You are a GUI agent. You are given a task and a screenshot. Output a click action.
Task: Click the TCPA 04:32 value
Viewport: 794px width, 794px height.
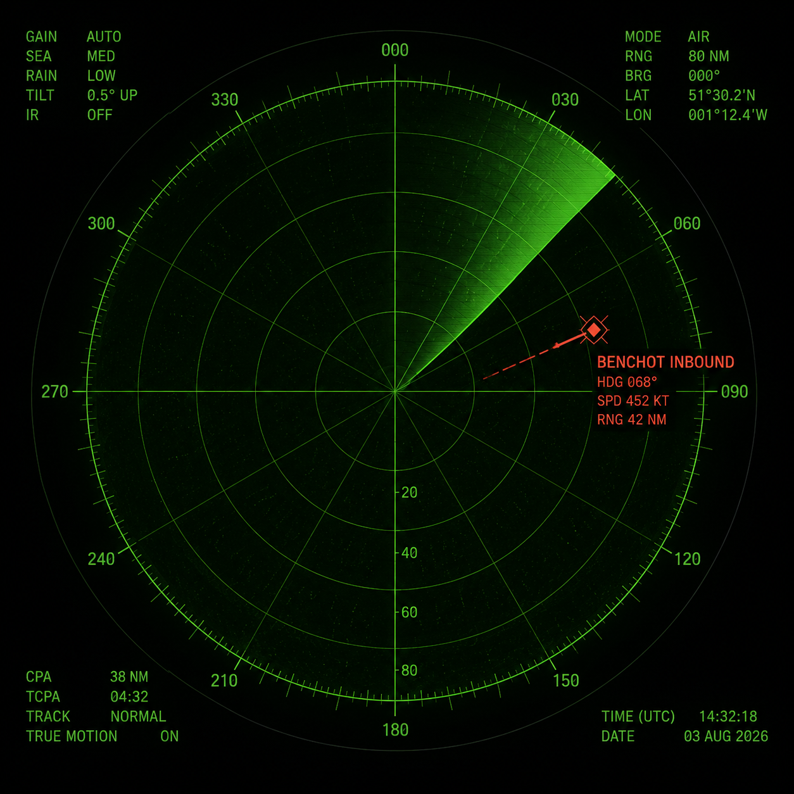point(129,696)
